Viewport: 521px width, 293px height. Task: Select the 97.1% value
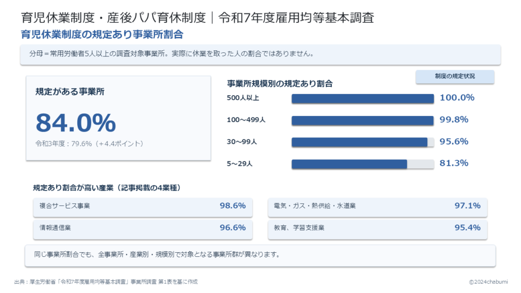[x=468, y=206]
